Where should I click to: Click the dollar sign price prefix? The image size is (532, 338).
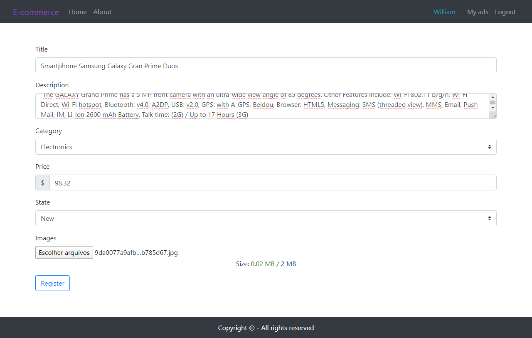click(42, 183)
